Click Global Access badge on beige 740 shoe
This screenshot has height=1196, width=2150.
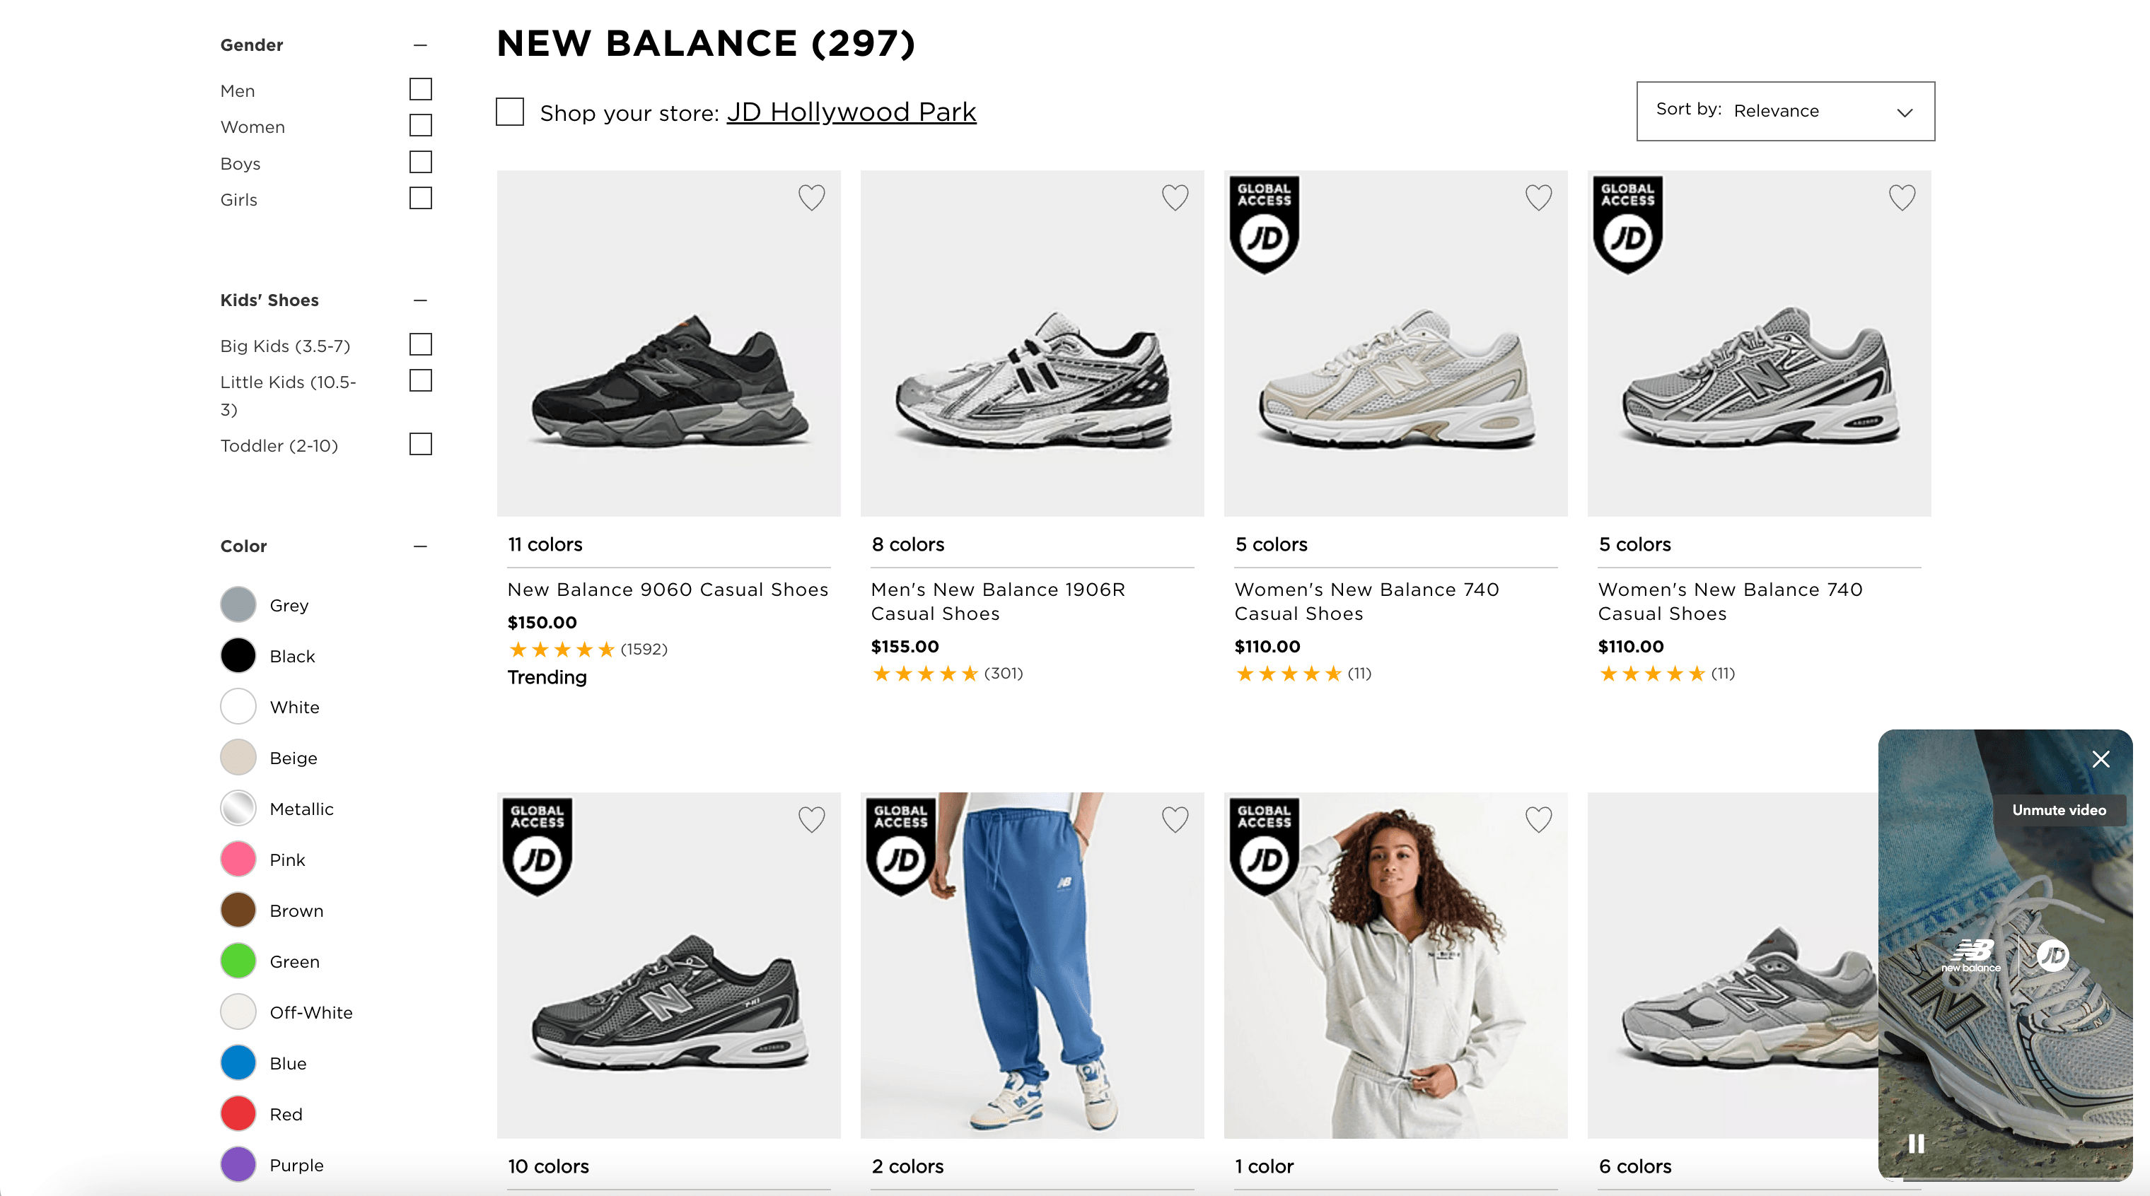click(x=1264, y=224)
